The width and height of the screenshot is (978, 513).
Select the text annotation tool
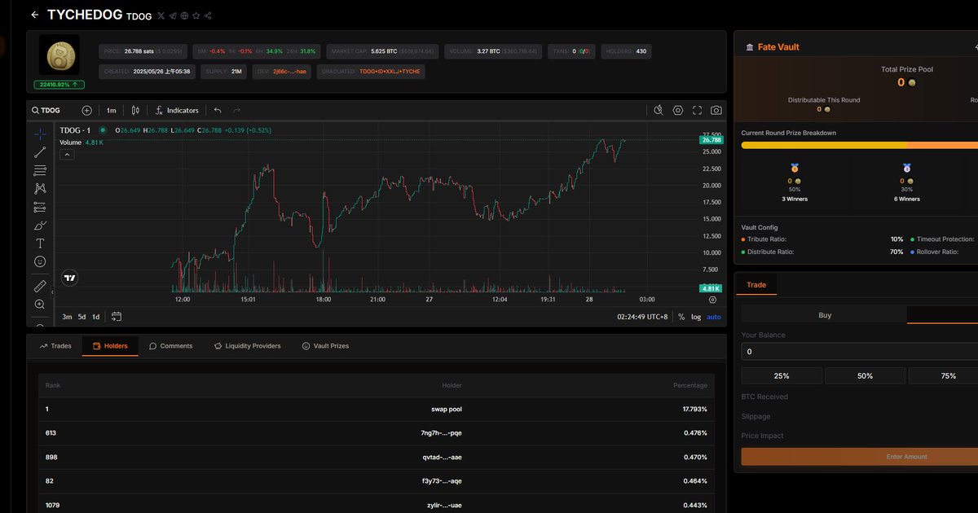point(40,243)
